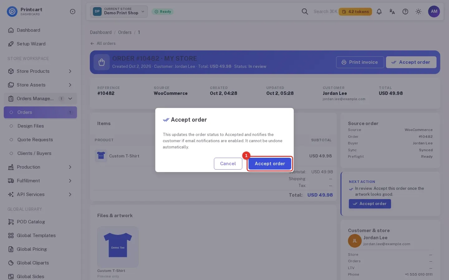Open the Custom T-Shirt artwork thumbnail
The width and height of the screenshot is (449, 280).
118,247
